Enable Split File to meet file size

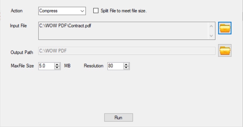coord(96,11)
